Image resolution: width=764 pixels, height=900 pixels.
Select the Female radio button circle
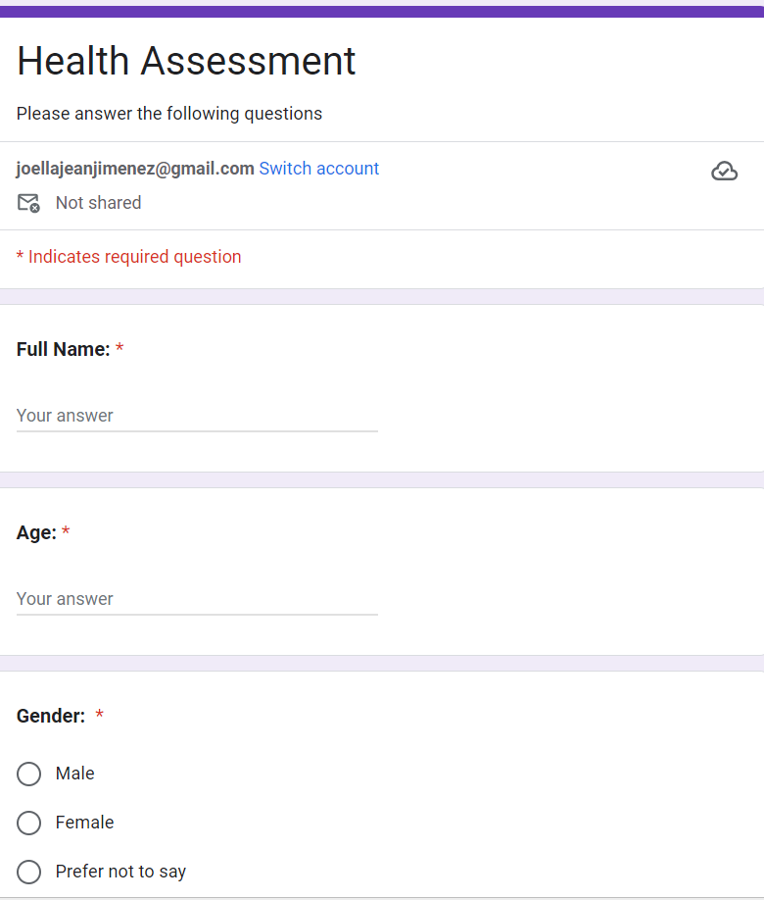pyautogui.click(x=29, y=823)
